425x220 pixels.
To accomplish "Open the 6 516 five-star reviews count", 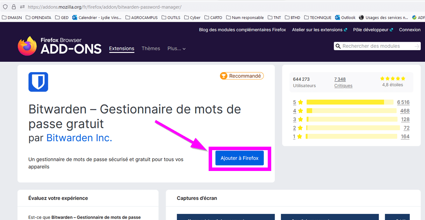I will pos(403,102).
